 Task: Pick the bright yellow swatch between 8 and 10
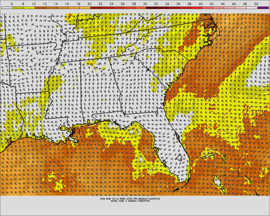point(29,8)
